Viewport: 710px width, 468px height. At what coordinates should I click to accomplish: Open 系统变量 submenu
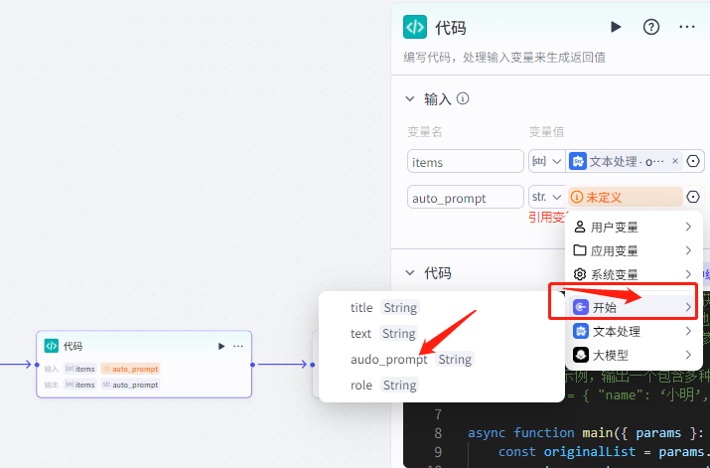coord(633,274)
